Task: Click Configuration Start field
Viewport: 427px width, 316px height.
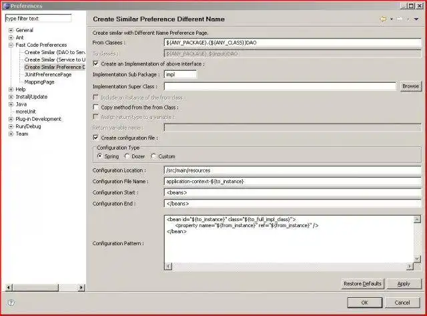Action: (292, 192)
